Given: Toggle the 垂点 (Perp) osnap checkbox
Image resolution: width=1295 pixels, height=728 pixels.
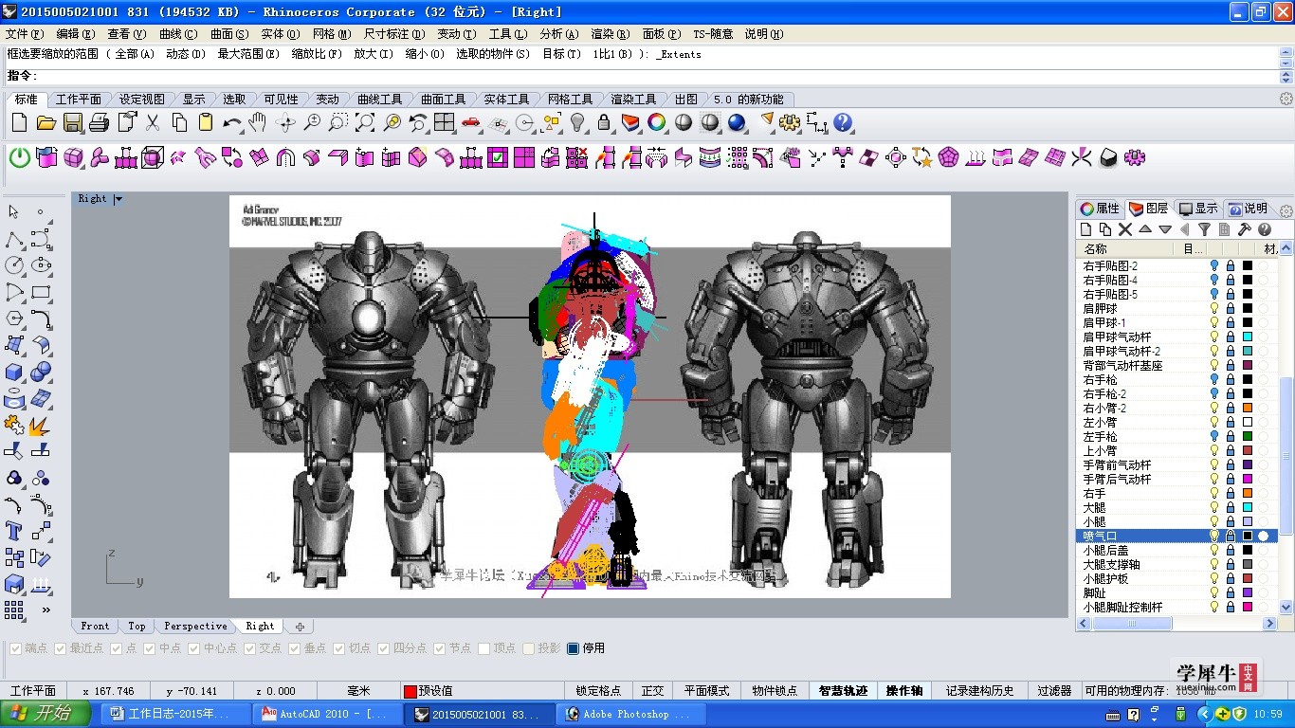Looking at the screenshot, I should [x=295, y=648].
